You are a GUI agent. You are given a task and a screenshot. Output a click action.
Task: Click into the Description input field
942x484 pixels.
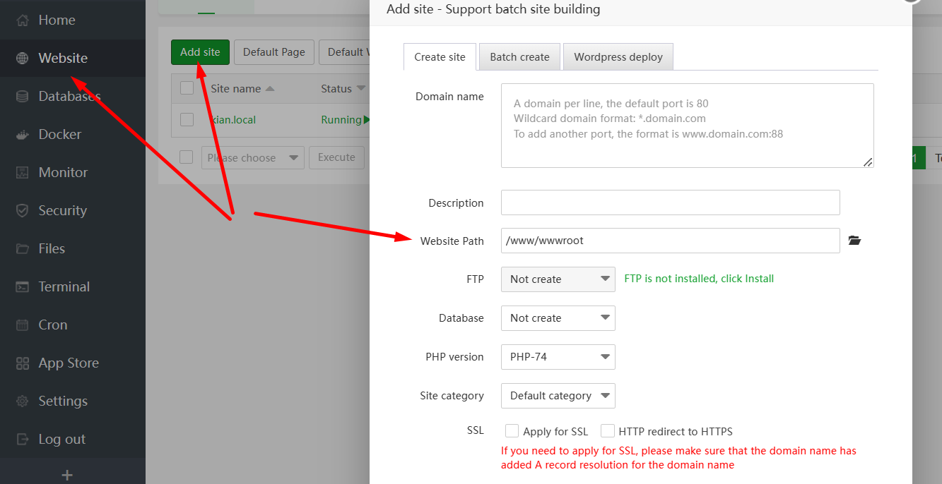(x=670, y=202)
